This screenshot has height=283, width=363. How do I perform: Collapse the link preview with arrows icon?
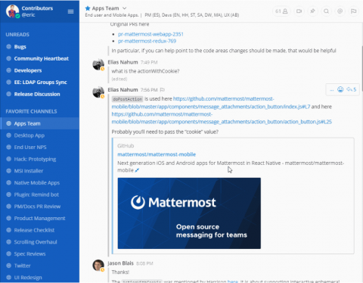(137, 170)
